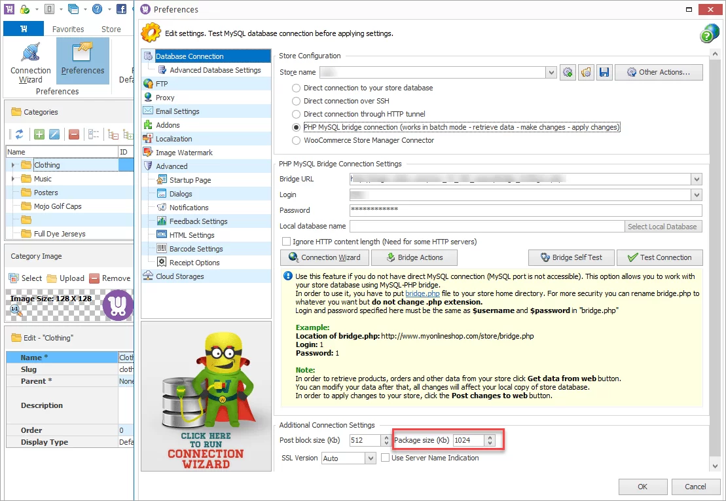This screenshot has height=501, width=726.
Task: Enable Ignore HTTP content length checkbox
Action: 286,242
